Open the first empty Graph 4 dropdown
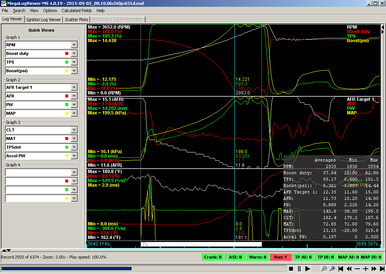The image size is (386, 274). [74, 172]
